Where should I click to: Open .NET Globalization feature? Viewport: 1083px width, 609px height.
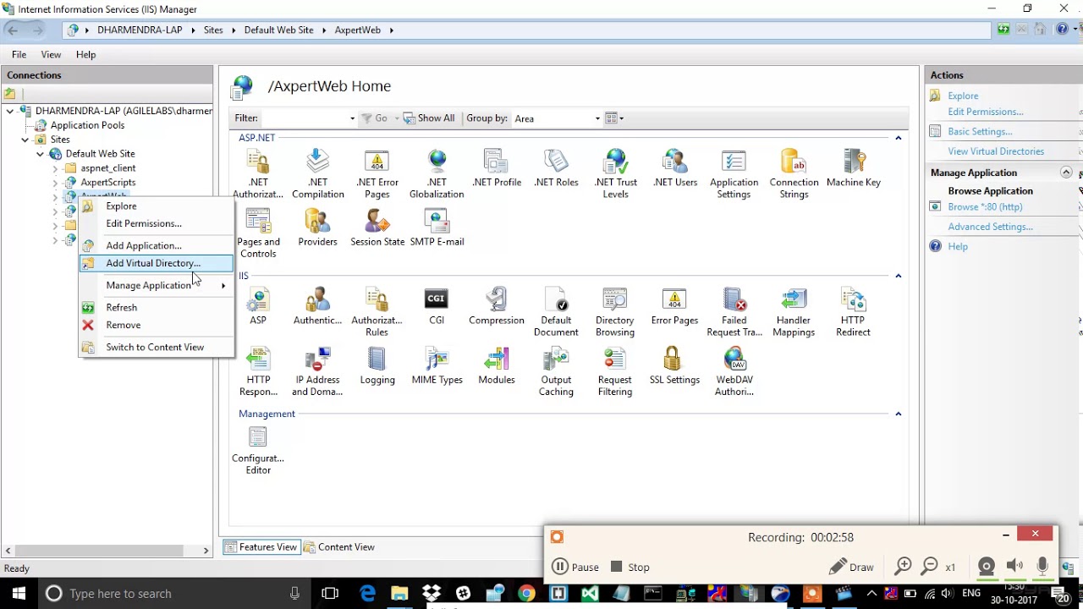(x=437, y=173)
